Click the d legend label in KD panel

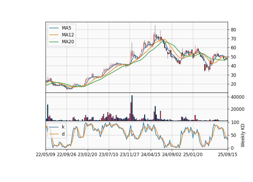[63, 134]
